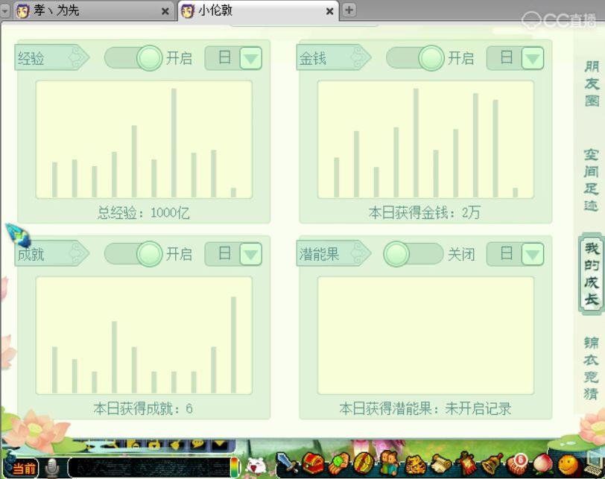Click the green gem trade icon
Image resolution: width=605 pixels, height=479 pixels.
point(338,463)
